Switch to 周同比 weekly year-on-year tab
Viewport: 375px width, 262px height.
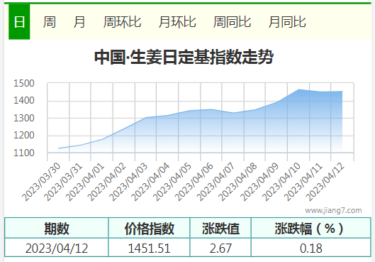(x=232, y=22)
